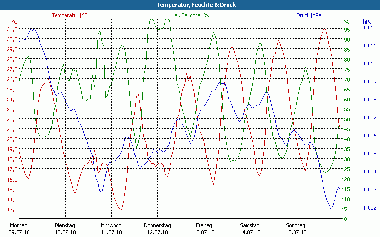Click the chart title "Temperatur, Feuchte & Druck"

pyautogui.click(x=190, y=5)
